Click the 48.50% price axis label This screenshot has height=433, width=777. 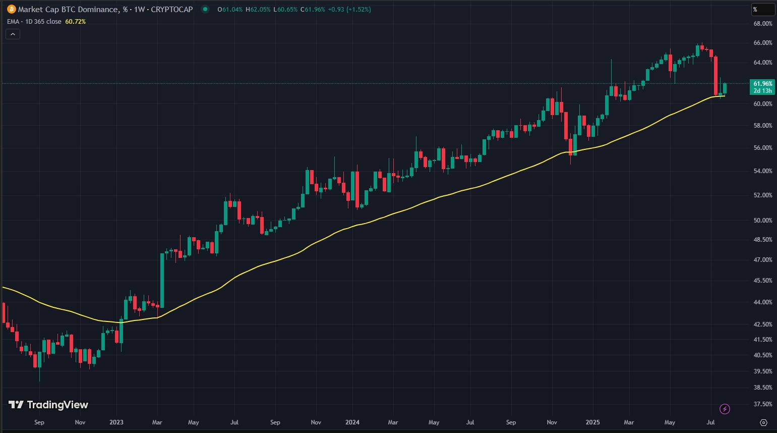pyautogui.click(x=763, y=240)
